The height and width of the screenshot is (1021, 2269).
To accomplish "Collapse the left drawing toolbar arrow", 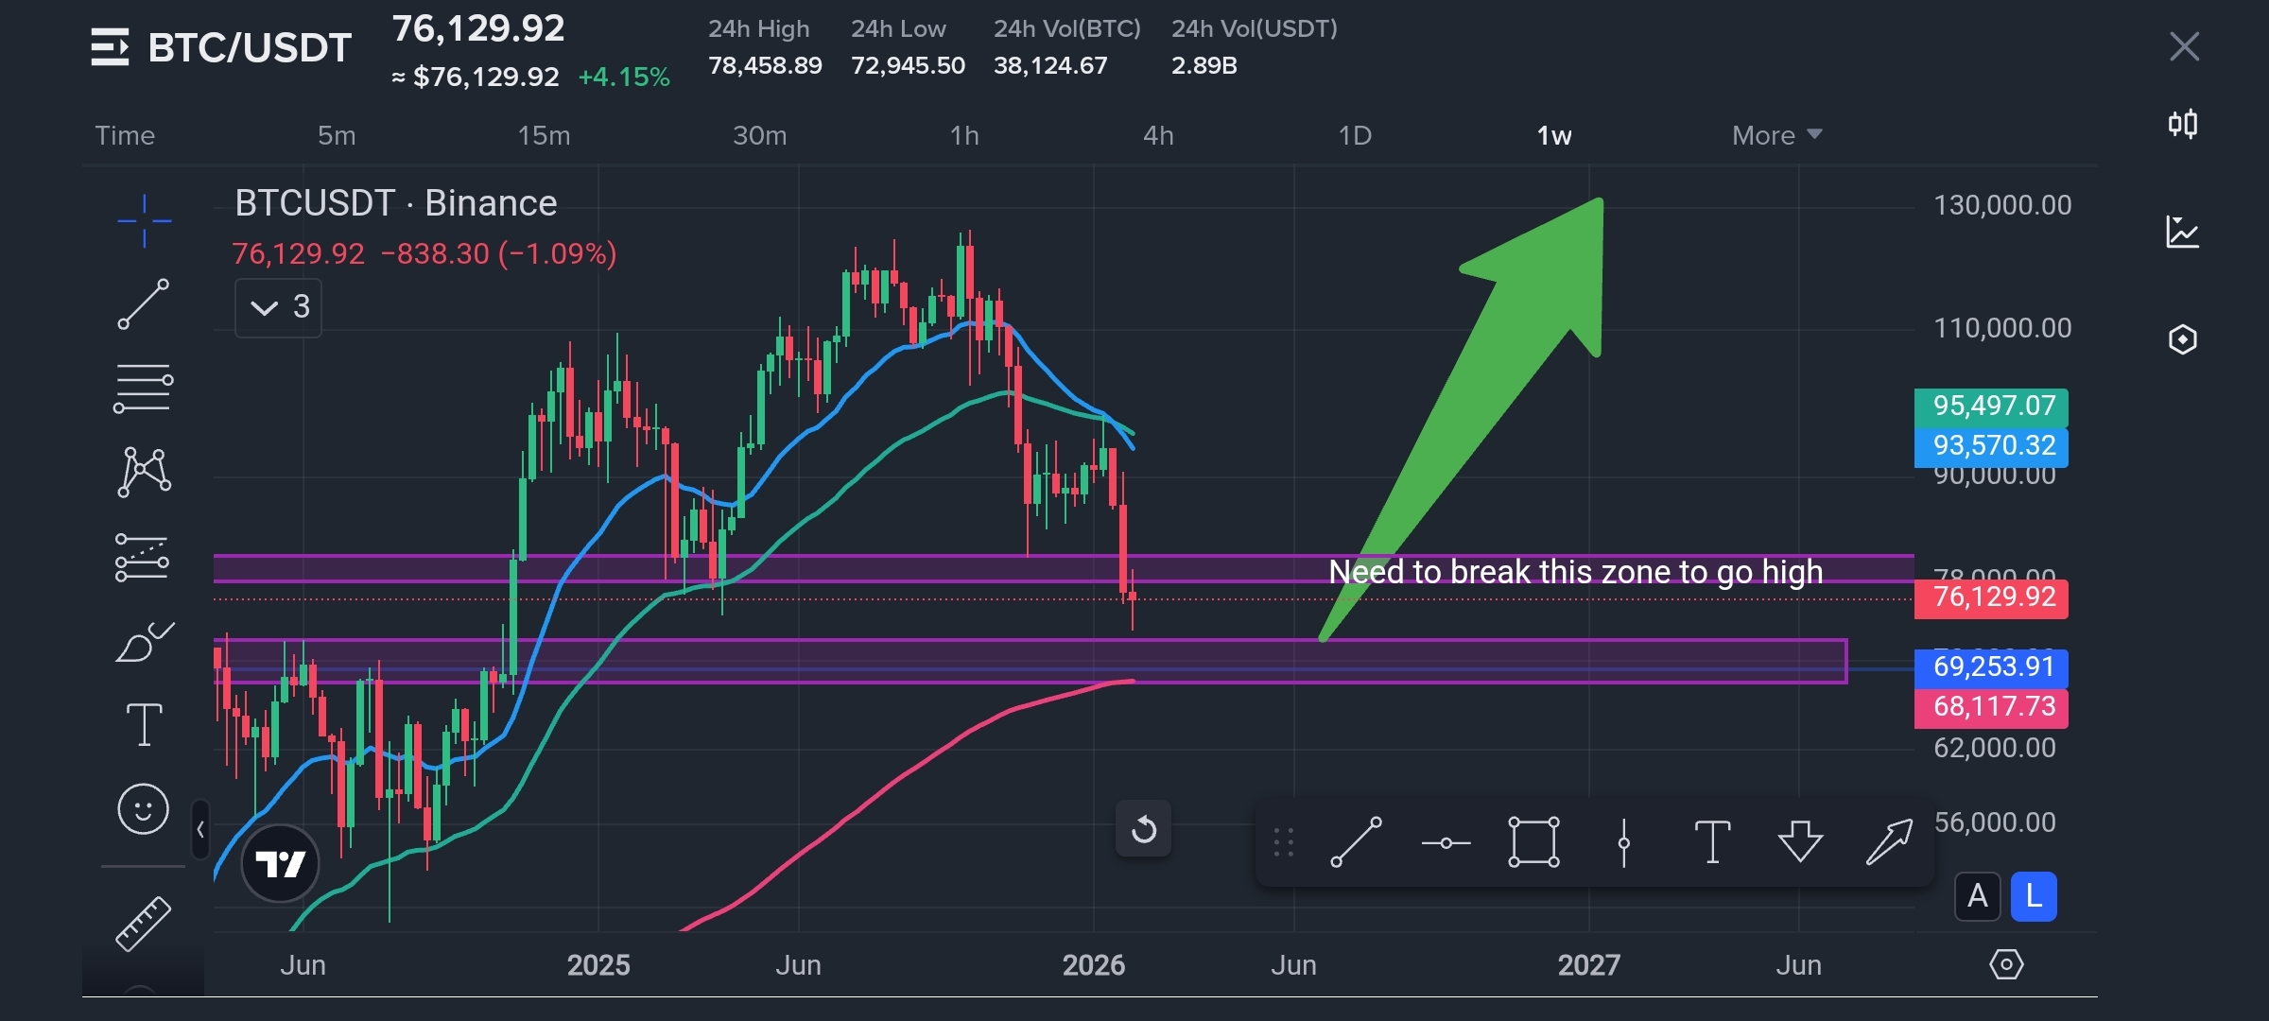I will 200,830.
